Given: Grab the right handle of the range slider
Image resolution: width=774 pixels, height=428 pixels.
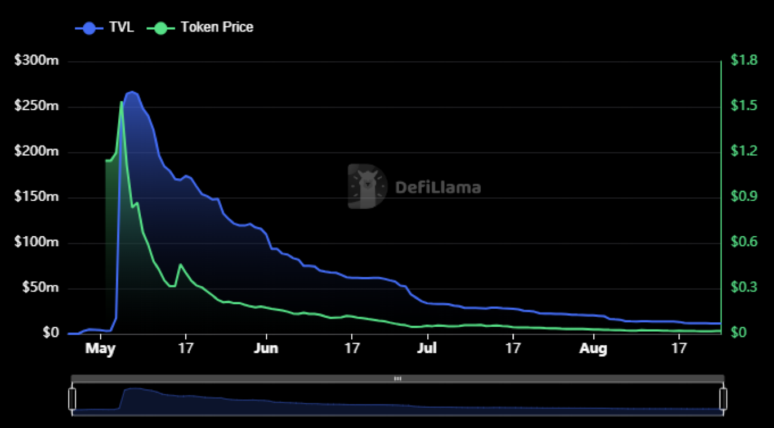Looking at the screenshot, I should pos(723,398).
